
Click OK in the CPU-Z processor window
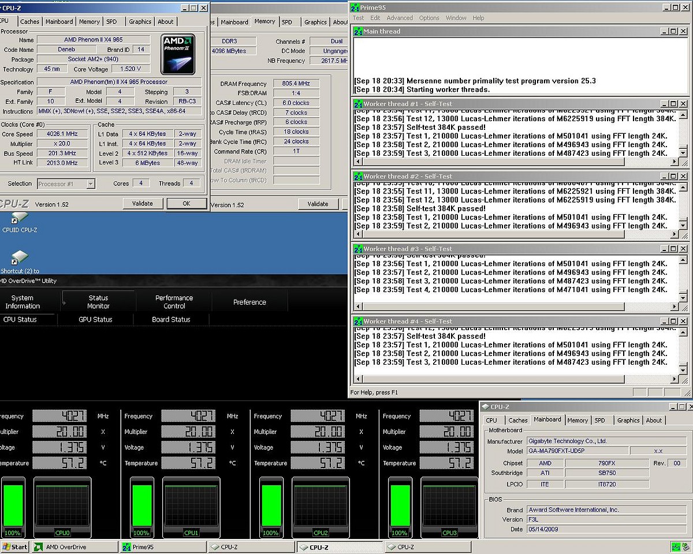(x=187, y=203)
